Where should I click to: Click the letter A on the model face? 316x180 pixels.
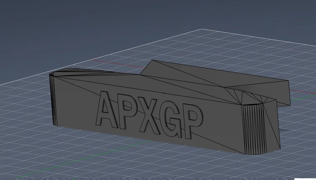(x=106, y=109)
